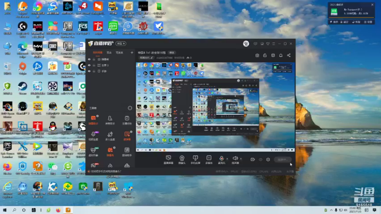Open the user avatar in streaming app title bar
This screenshot has width=381, height=214.
click(246, 44)
